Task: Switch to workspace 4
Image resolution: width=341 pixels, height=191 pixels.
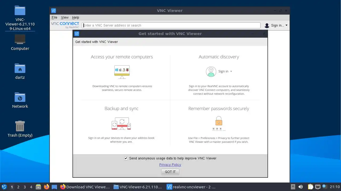Action: 31,187
